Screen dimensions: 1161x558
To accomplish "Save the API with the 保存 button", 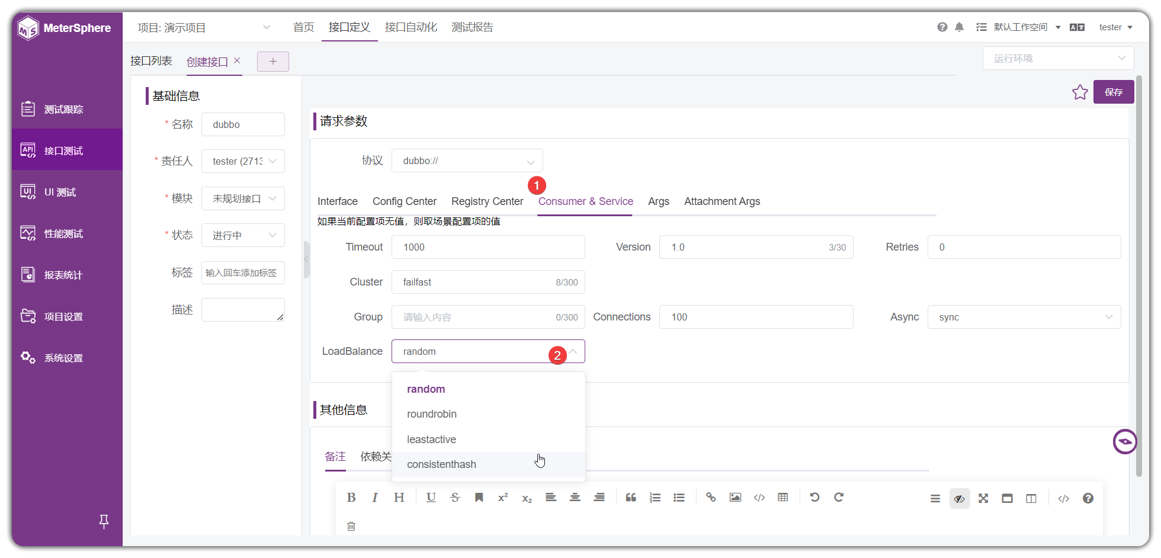I will (1114, 92).
